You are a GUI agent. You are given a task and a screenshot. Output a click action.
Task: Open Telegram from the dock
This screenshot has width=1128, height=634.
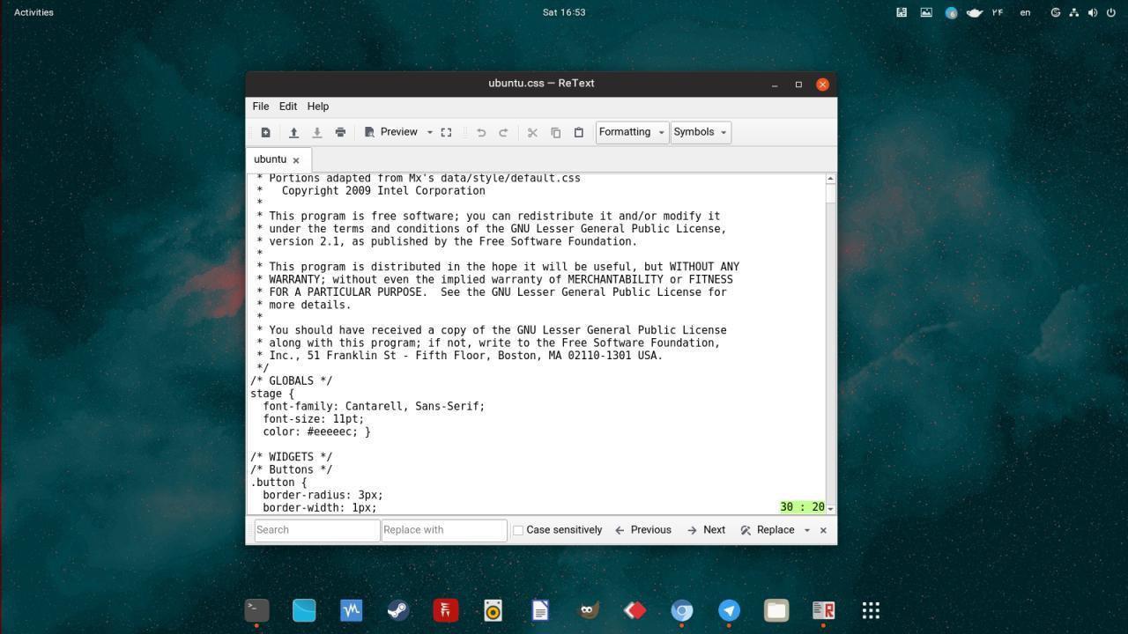pyautogui.click(x=729, y=610)
